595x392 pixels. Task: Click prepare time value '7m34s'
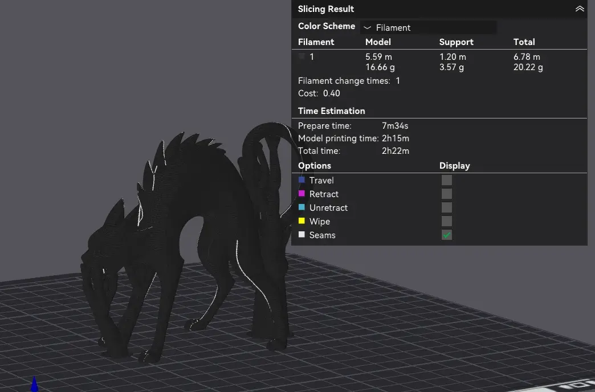click(x=395, y=125)
